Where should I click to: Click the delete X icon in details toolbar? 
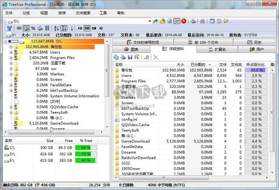point(156,57)
